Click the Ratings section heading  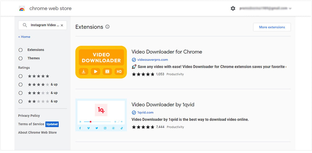24,68
